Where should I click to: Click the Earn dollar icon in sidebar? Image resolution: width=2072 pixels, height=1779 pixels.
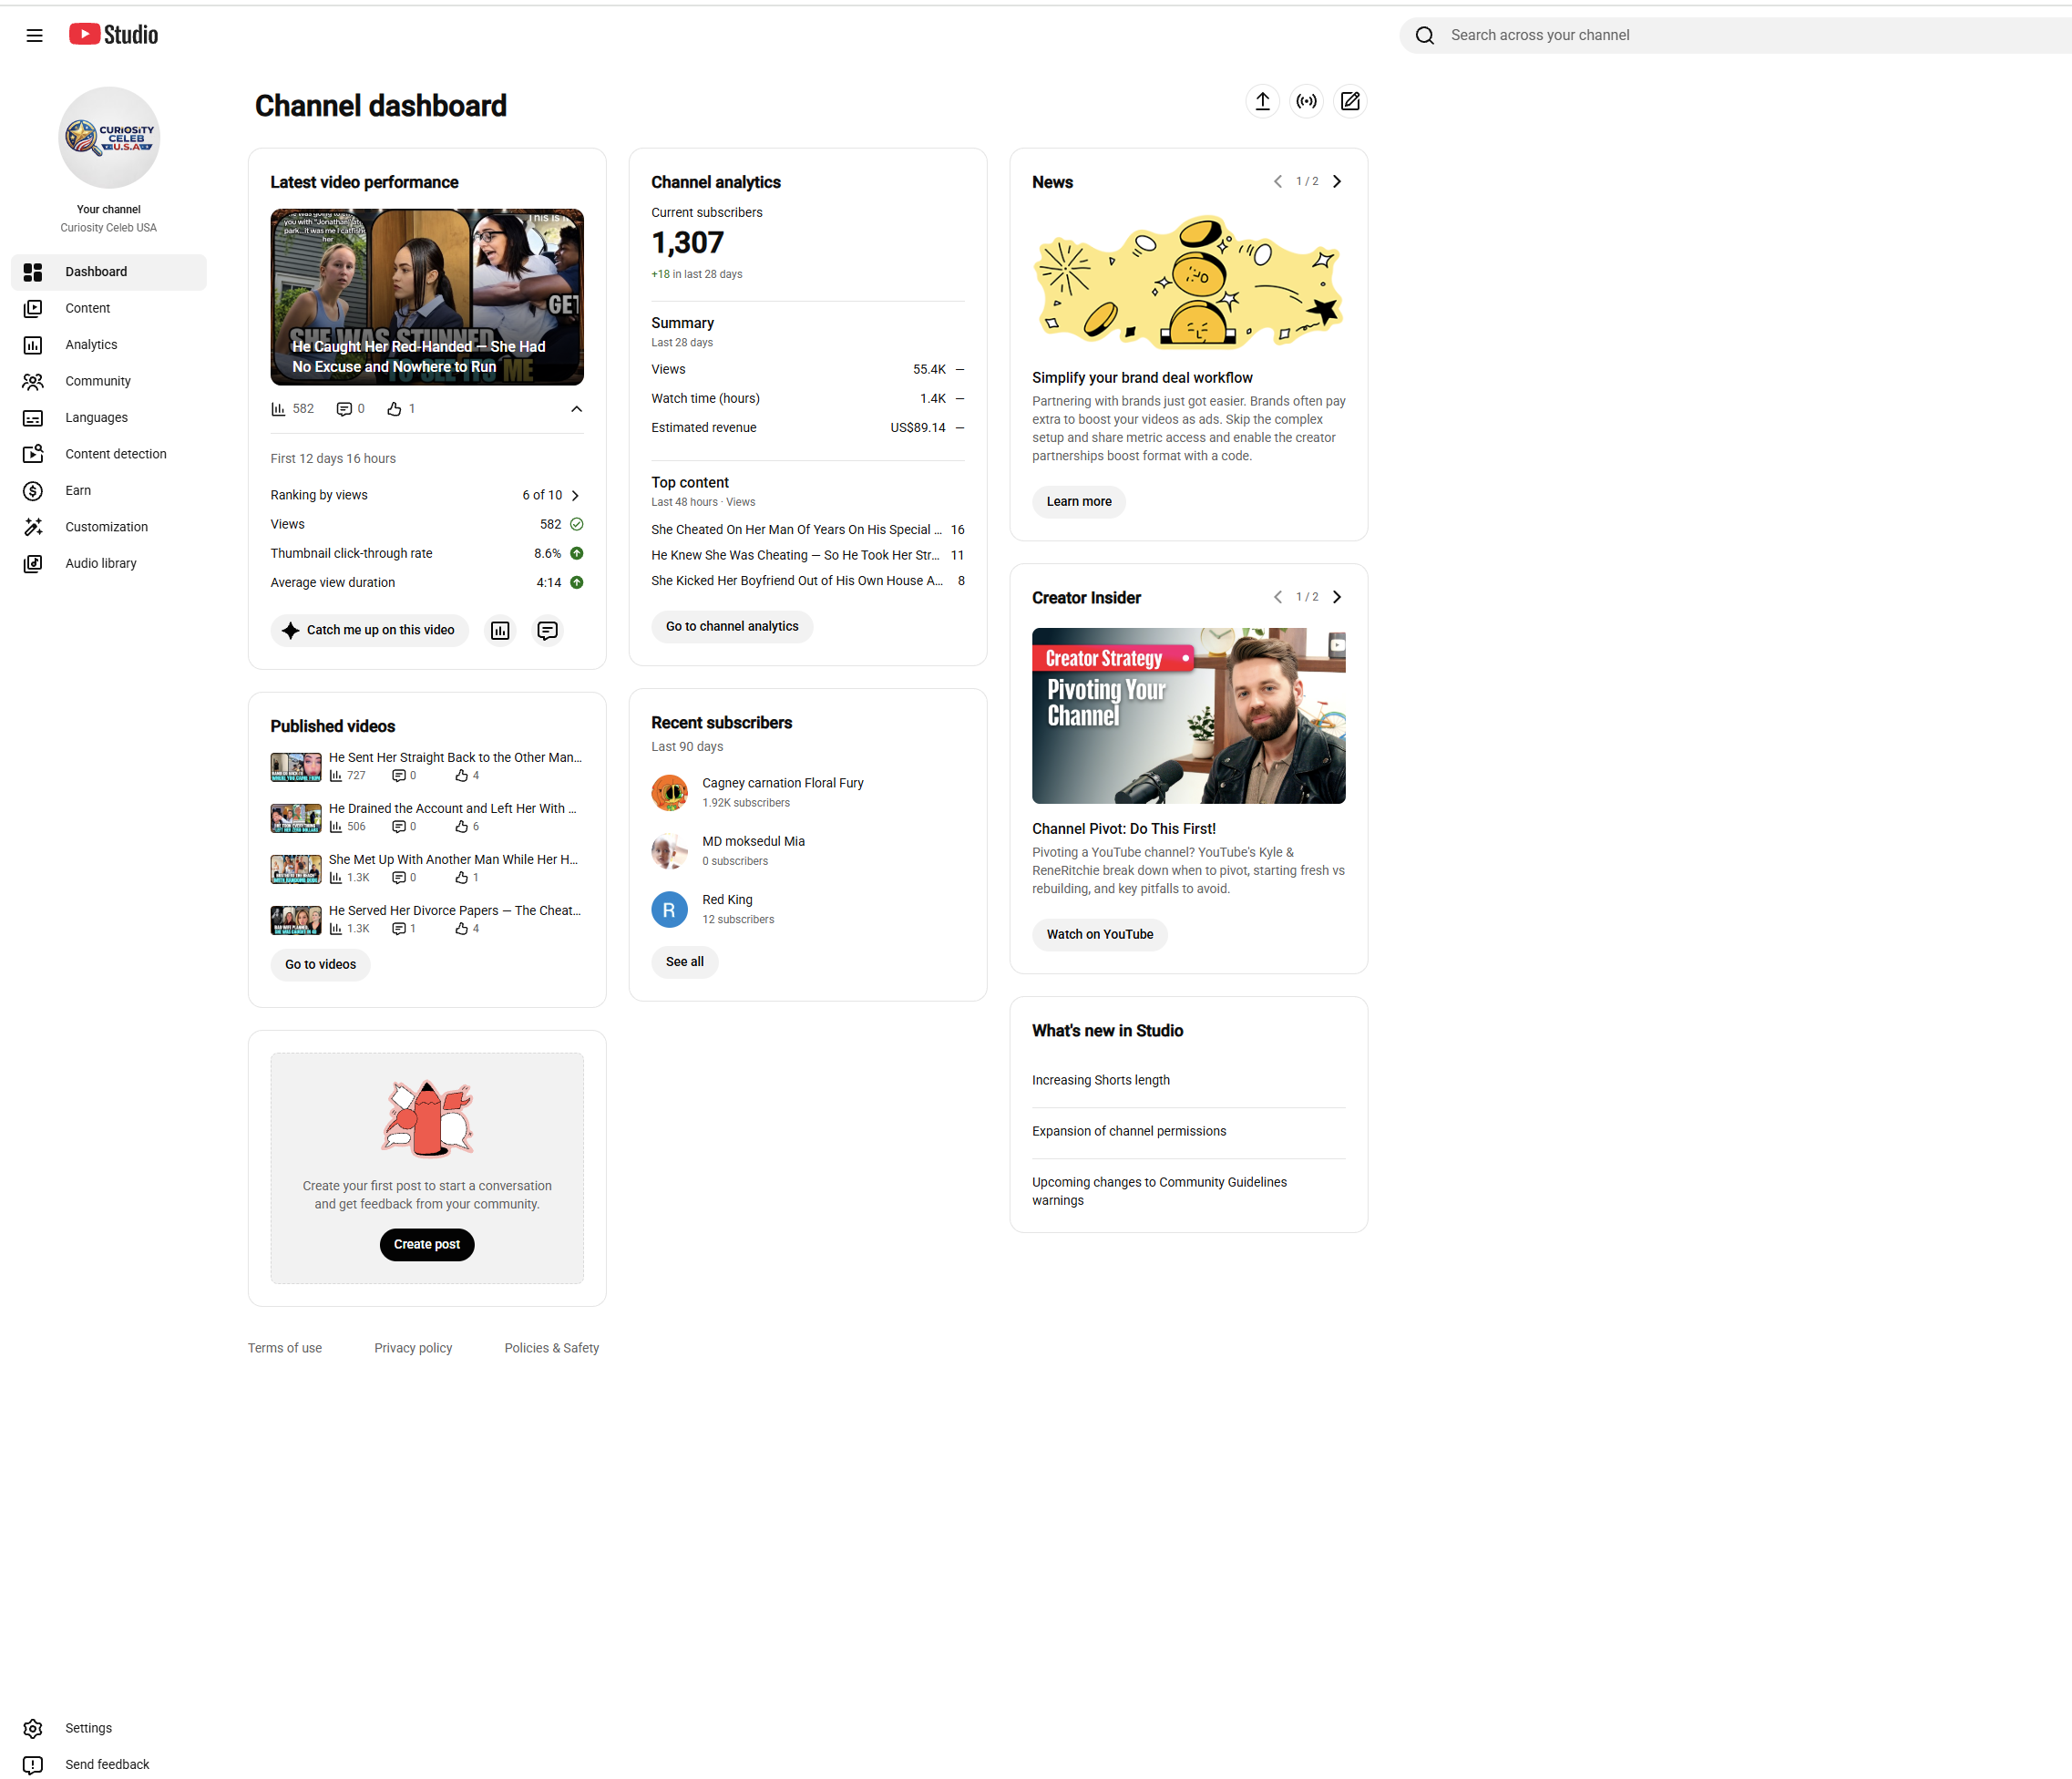click(33, 490)
